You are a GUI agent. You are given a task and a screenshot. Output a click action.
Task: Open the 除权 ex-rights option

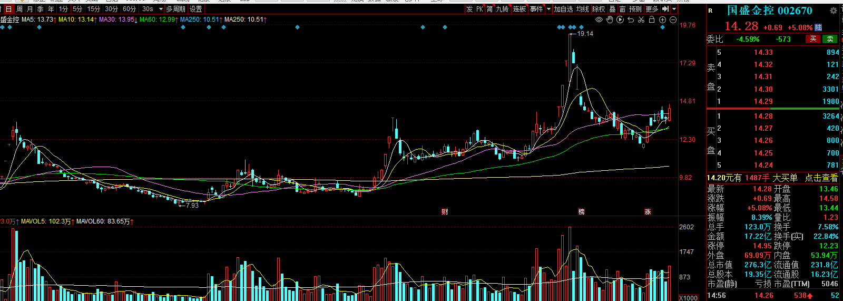tap(599, 9)
